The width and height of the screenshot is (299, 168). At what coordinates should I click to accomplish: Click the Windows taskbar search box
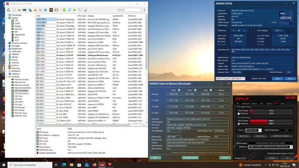(30, 165)
